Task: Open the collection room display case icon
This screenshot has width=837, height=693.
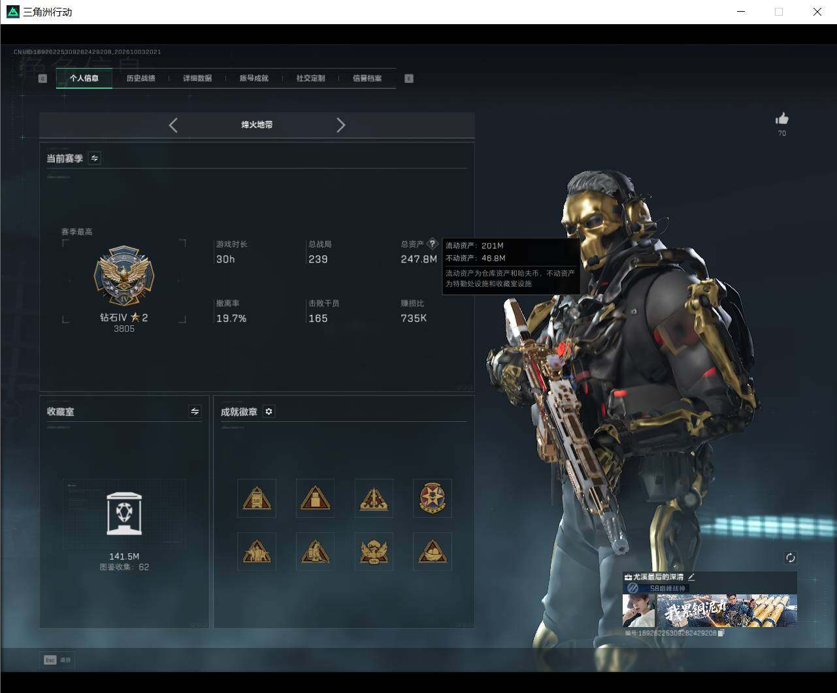Action: tap(124, 513)
